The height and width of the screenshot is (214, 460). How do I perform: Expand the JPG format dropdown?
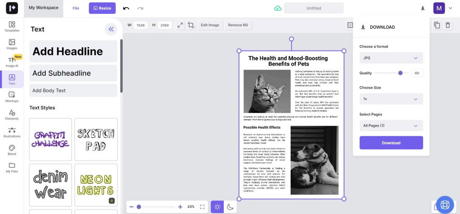point(391,58)
